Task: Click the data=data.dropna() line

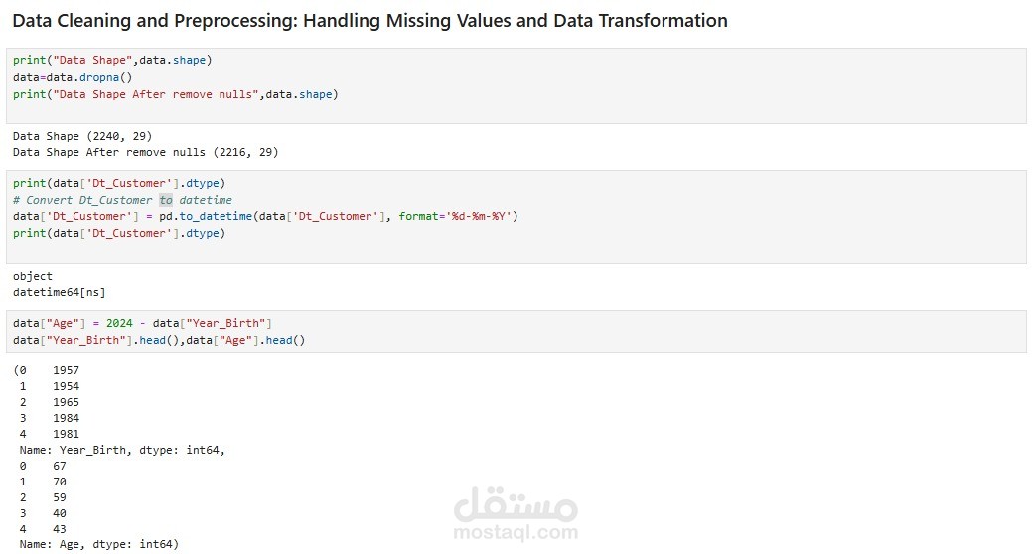Action: (x=73, y=77)
